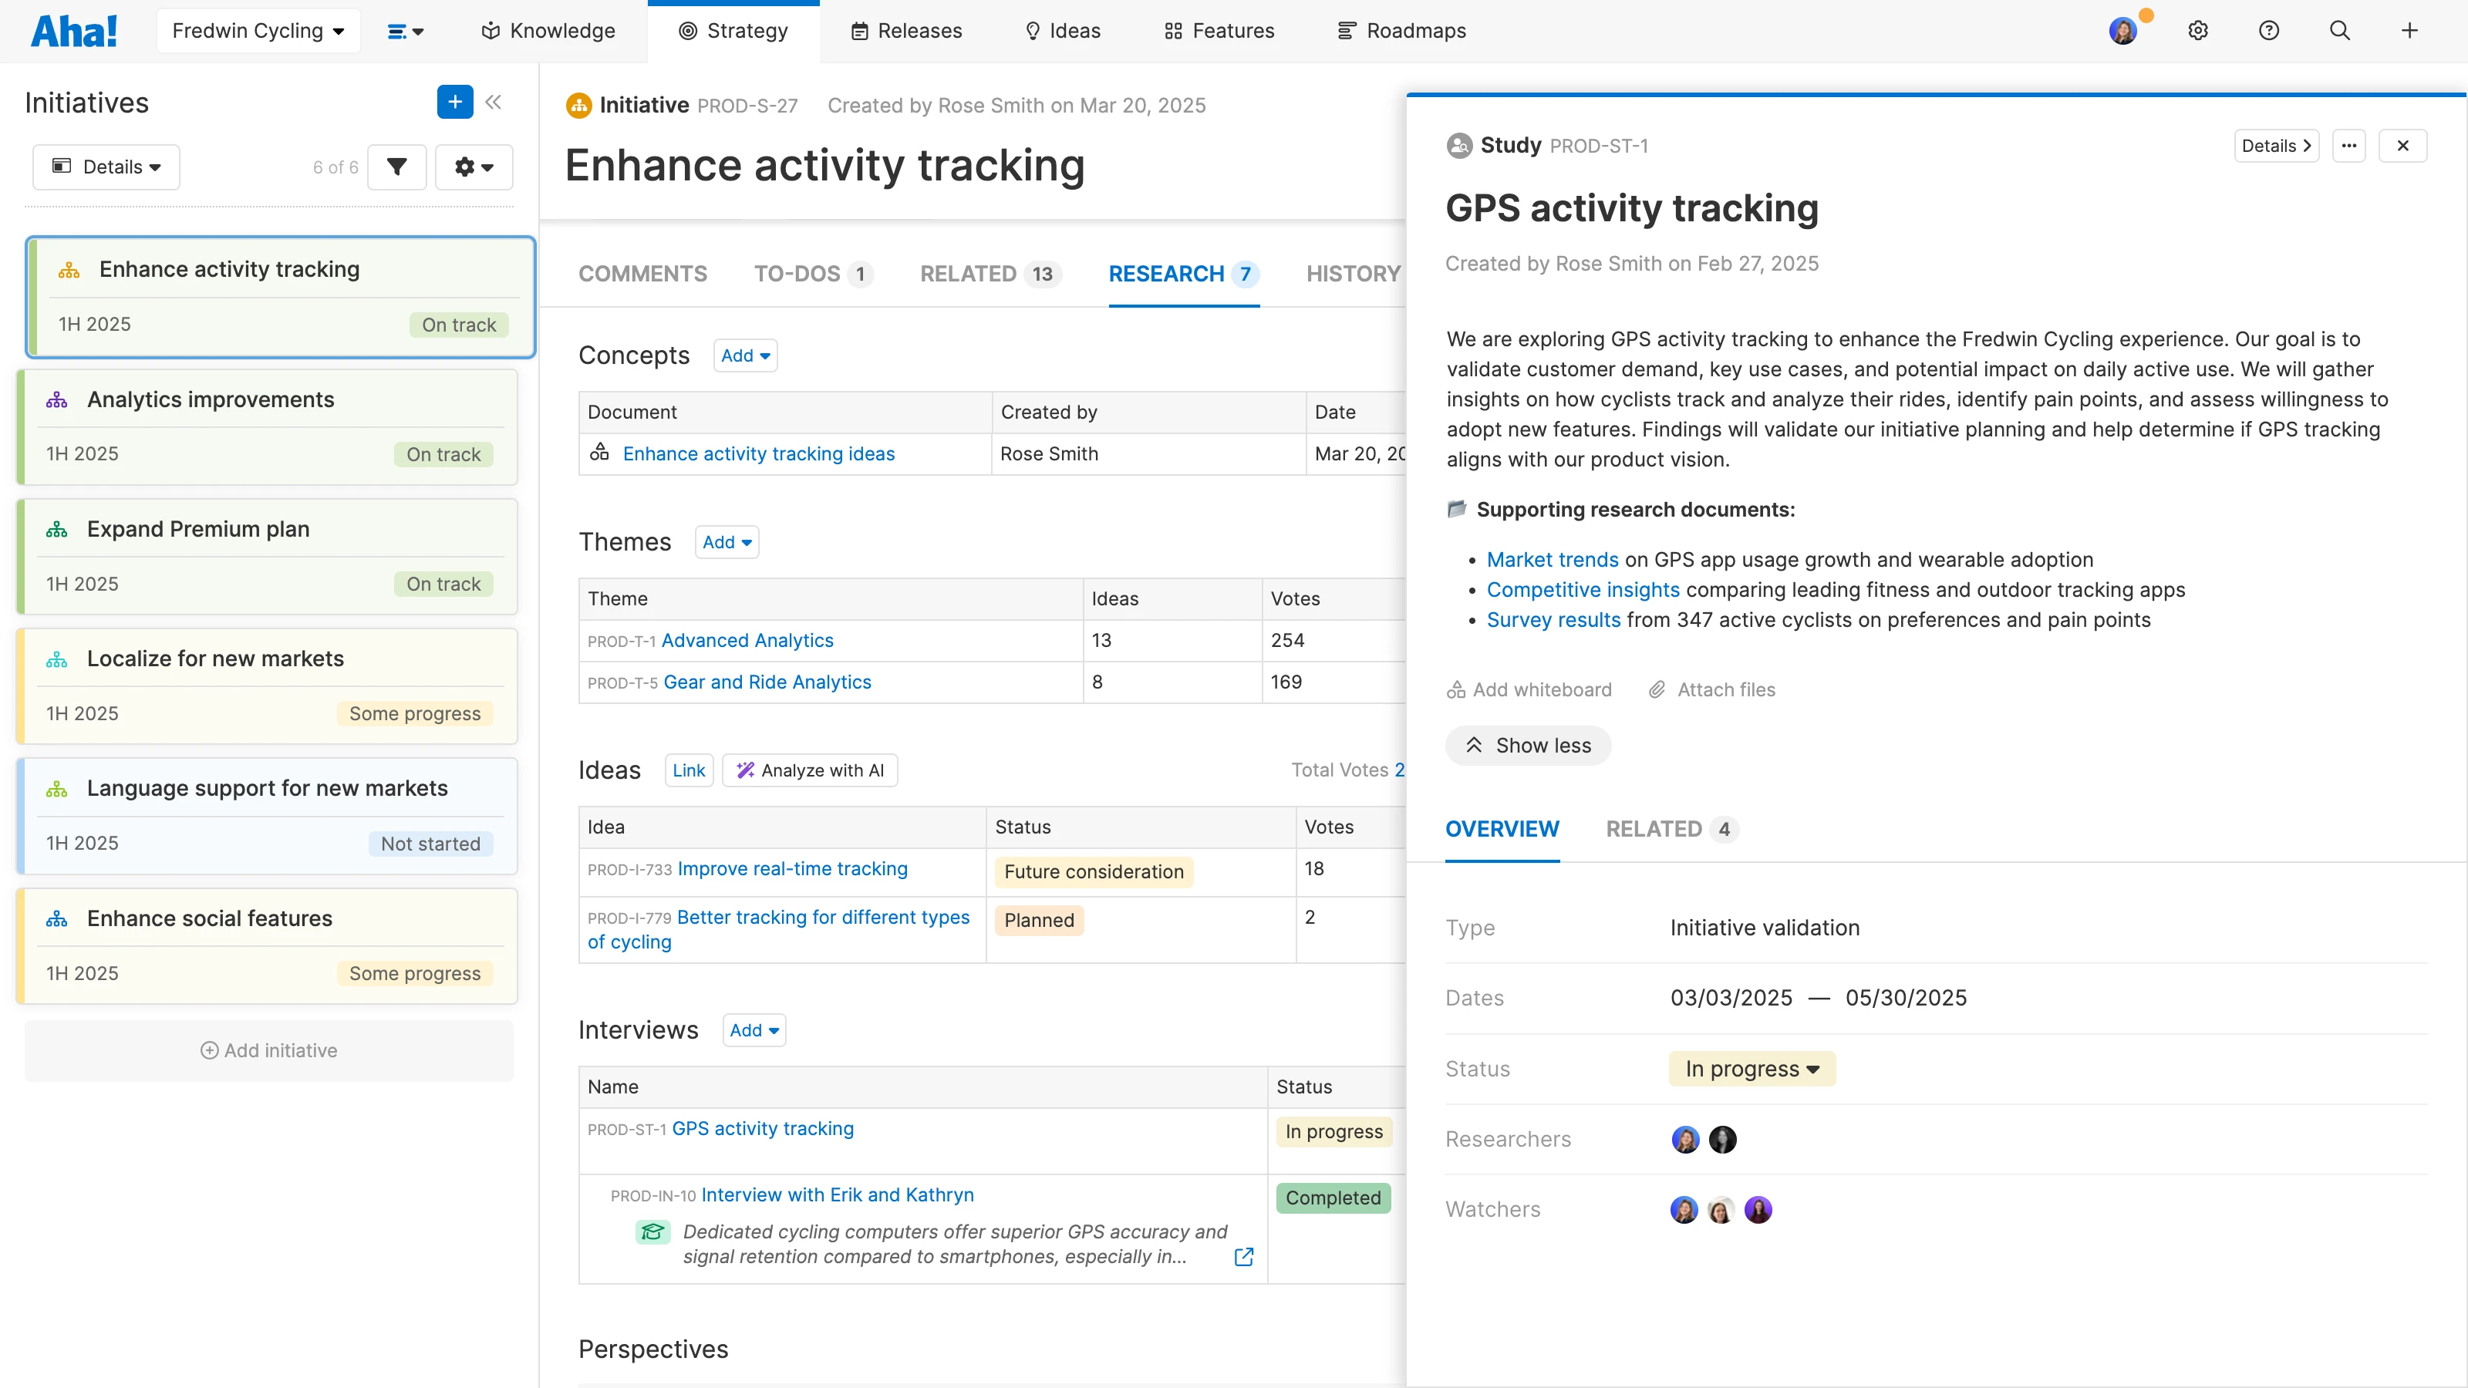Open the Add dropdown next to Interviews

[753, 1029]
